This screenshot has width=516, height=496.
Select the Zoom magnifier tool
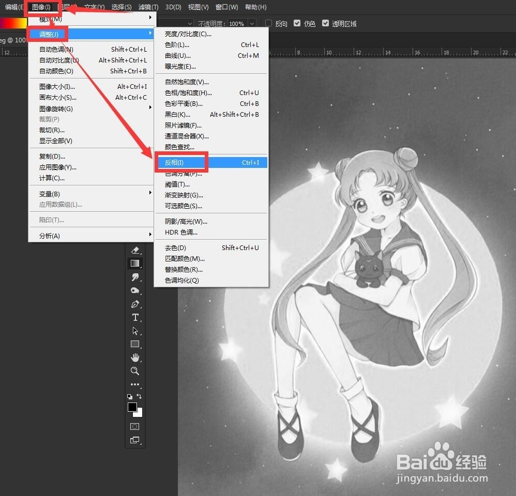tap(135, 371)
